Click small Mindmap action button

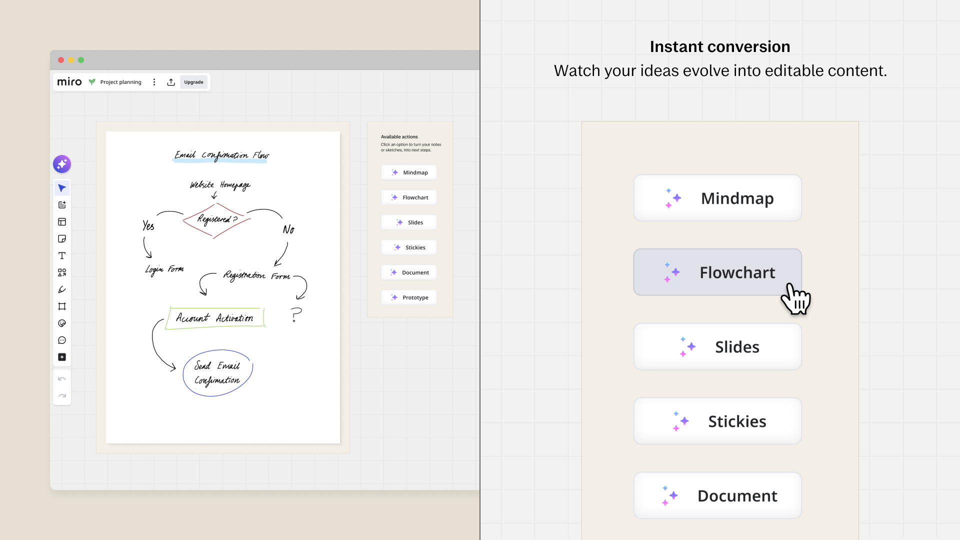point(409,172)
